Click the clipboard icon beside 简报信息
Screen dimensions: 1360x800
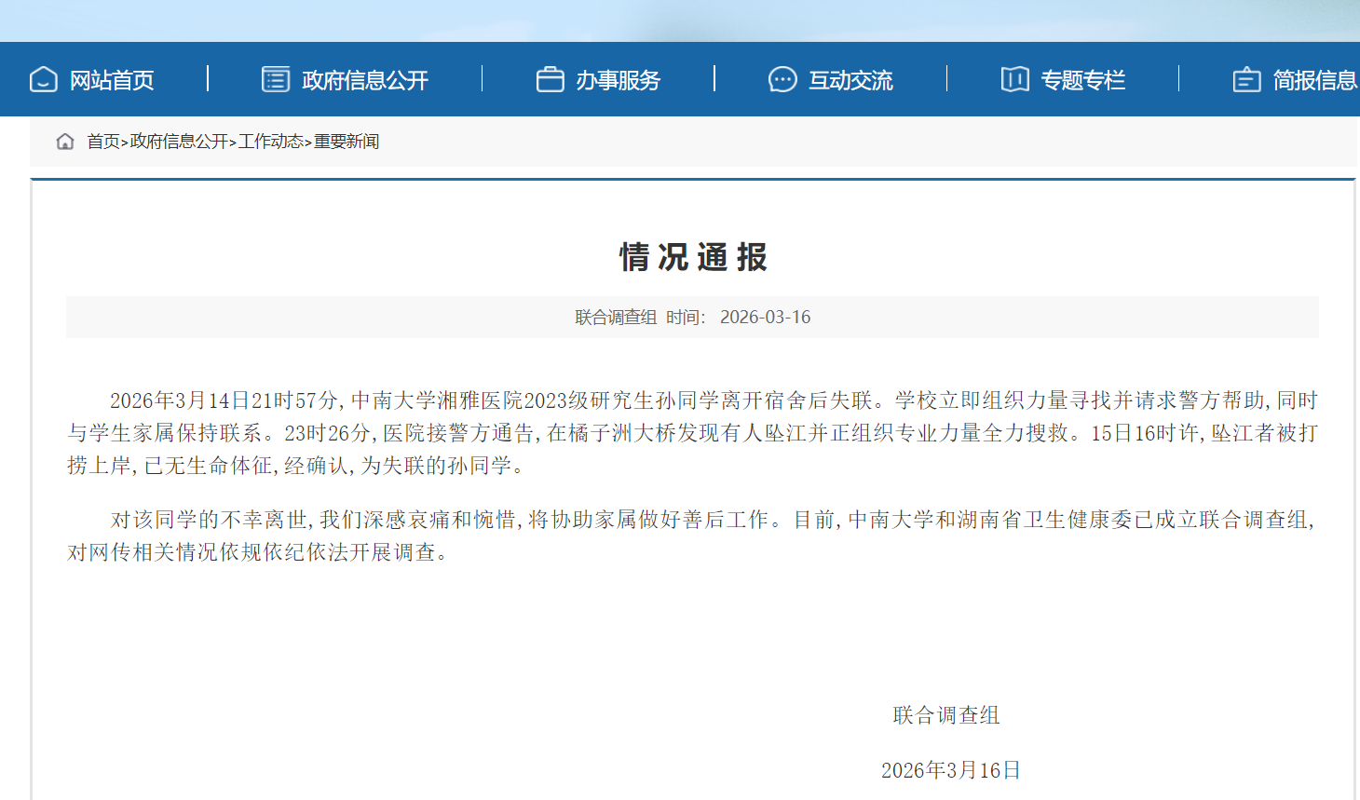pos(1246,80)
